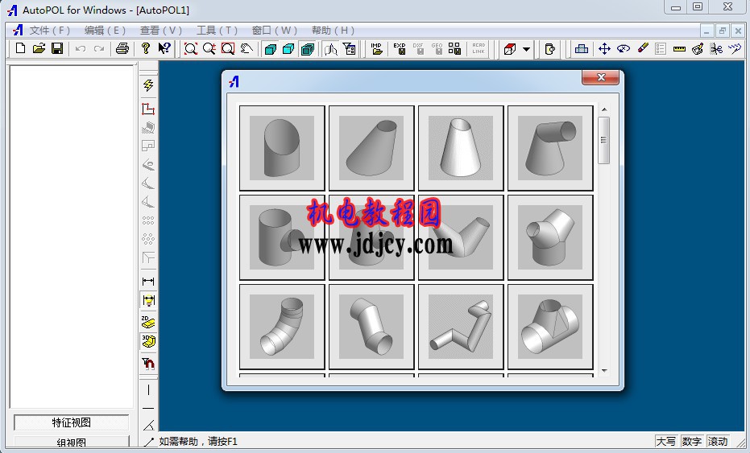The height and width of the screenshot is (453, 750).
Task: Open the dropdown arrow beside 3D box icon
Action: coord(527,49)
